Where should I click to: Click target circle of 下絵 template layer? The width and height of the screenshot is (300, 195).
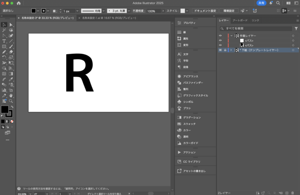coord(293,50)
